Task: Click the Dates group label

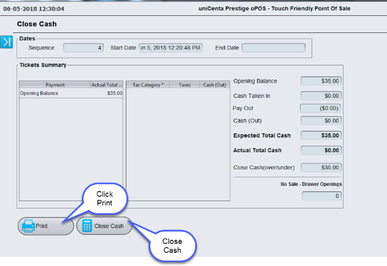Action: point(27,39)
